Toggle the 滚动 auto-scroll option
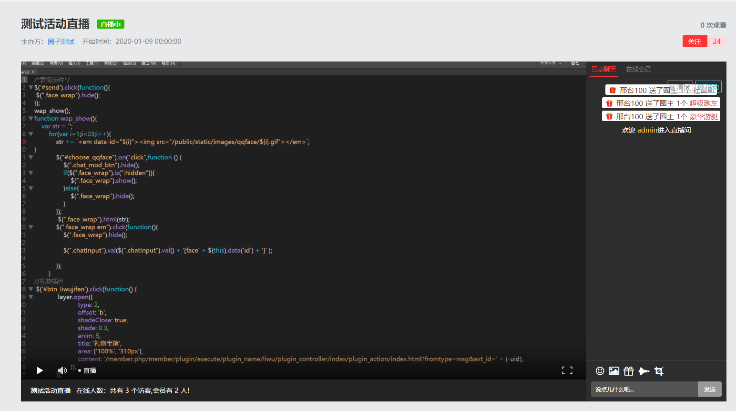 [x=708, y=87]
